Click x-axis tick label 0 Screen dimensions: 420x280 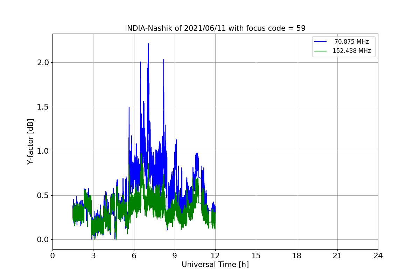coord(52,255)
